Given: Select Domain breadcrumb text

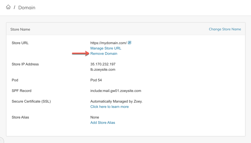Looking at the screenshot, I should click(x=27, y=7).
